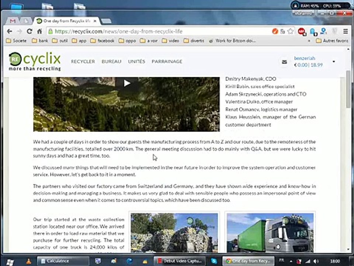The image size is (354, 266).
Task: Switch to Debut Video Capture taskbar window
Action: tap(180, 261)
